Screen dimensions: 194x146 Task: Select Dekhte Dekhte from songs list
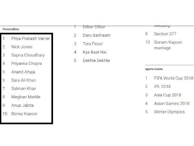pyautogui.click(x=96, y=60)
